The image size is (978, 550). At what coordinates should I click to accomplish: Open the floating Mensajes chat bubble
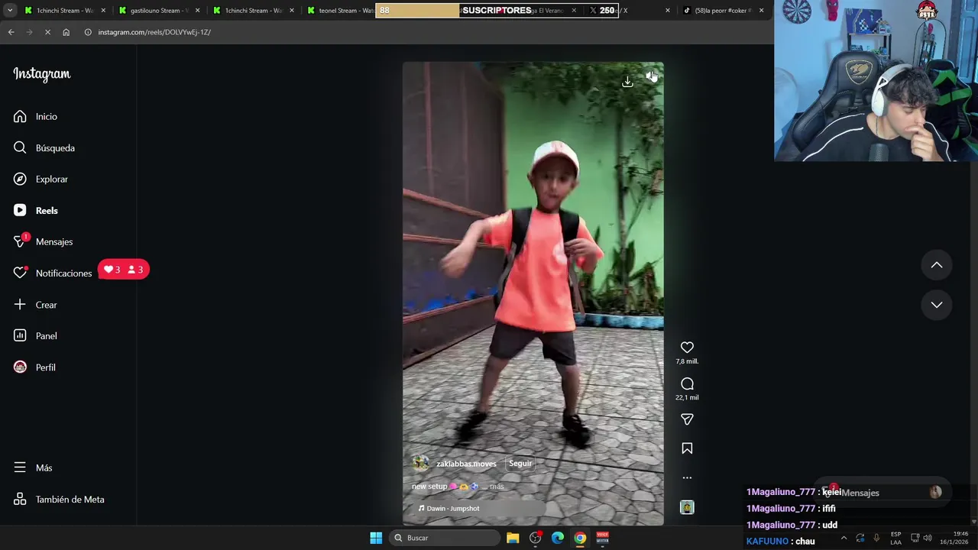point(882,493)
